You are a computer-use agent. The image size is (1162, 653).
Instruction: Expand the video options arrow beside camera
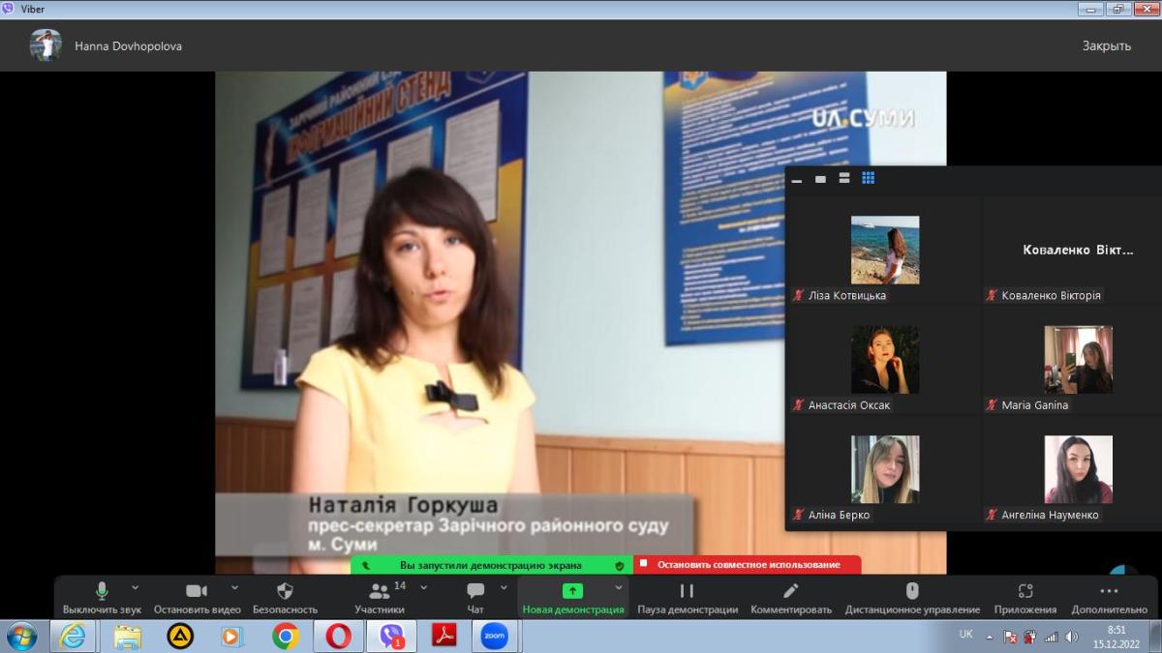(234, 587)
